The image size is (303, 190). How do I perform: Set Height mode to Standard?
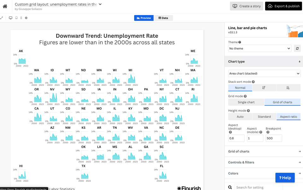click(264, 117)
